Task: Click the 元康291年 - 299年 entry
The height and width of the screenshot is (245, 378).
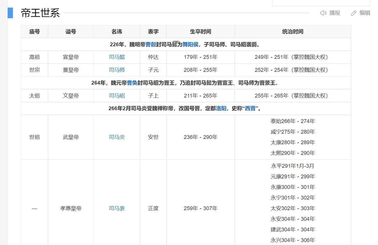Action: (293, 176)
